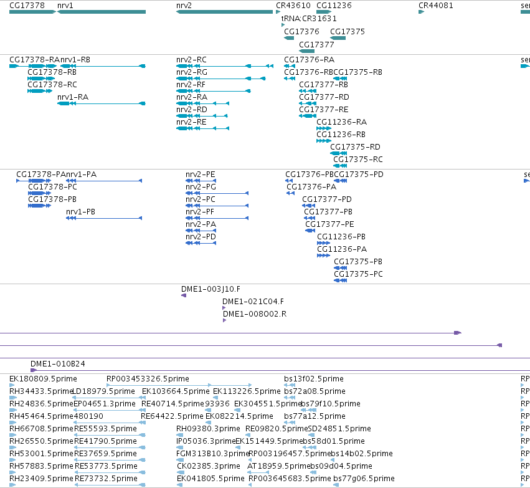This screenshot has height=488, width=530.
Task: Click the DME1-003J10.F feature label
Action: [211, 289]
